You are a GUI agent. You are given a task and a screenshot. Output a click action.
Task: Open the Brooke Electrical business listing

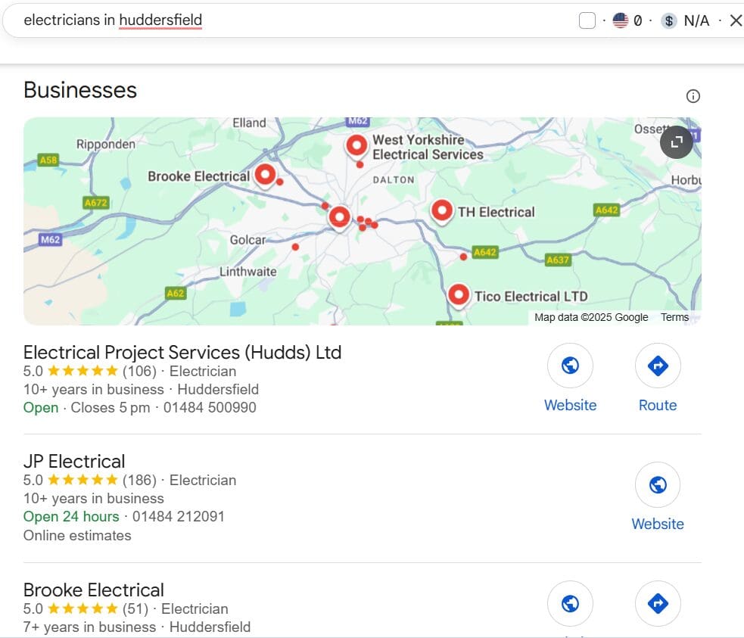94,590
